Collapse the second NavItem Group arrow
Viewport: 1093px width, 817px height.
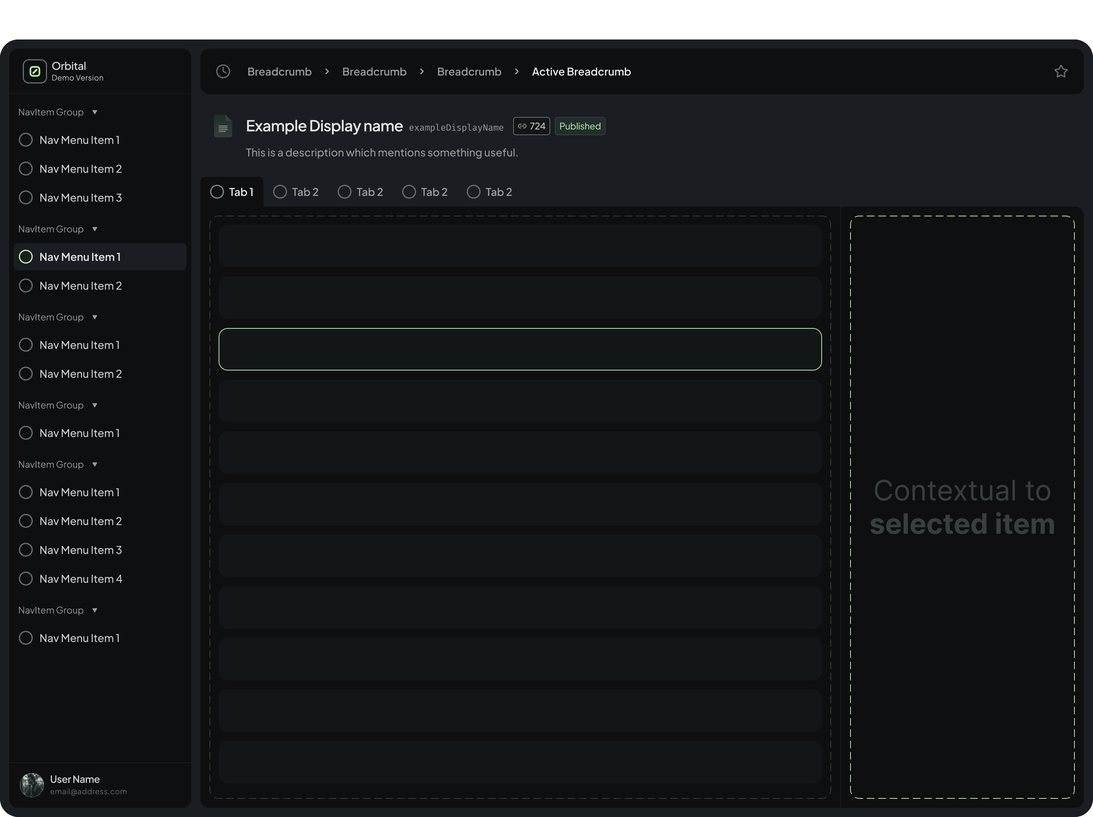coord(95,229)
